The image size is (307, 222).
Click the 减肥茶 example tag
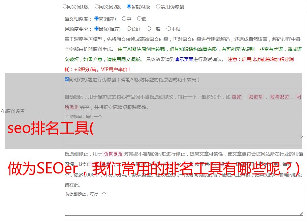click(x=255, y=97)
